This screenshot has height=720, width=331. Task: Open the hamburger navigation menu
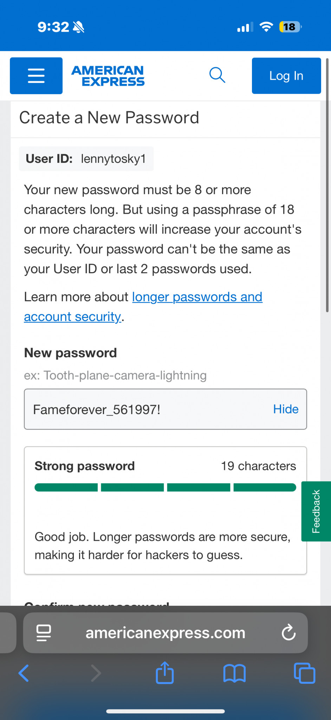click(x=36, y=76)
